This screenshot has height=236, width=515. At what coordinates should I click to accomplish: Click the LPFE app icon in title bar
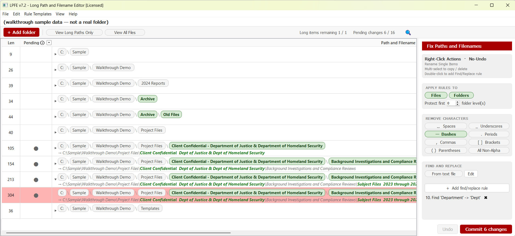tap(5, 5)
